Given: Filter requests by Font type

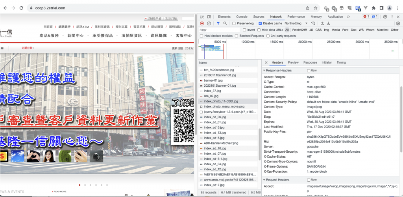Looking at the screenshot, I should click(x=346, y=30).
